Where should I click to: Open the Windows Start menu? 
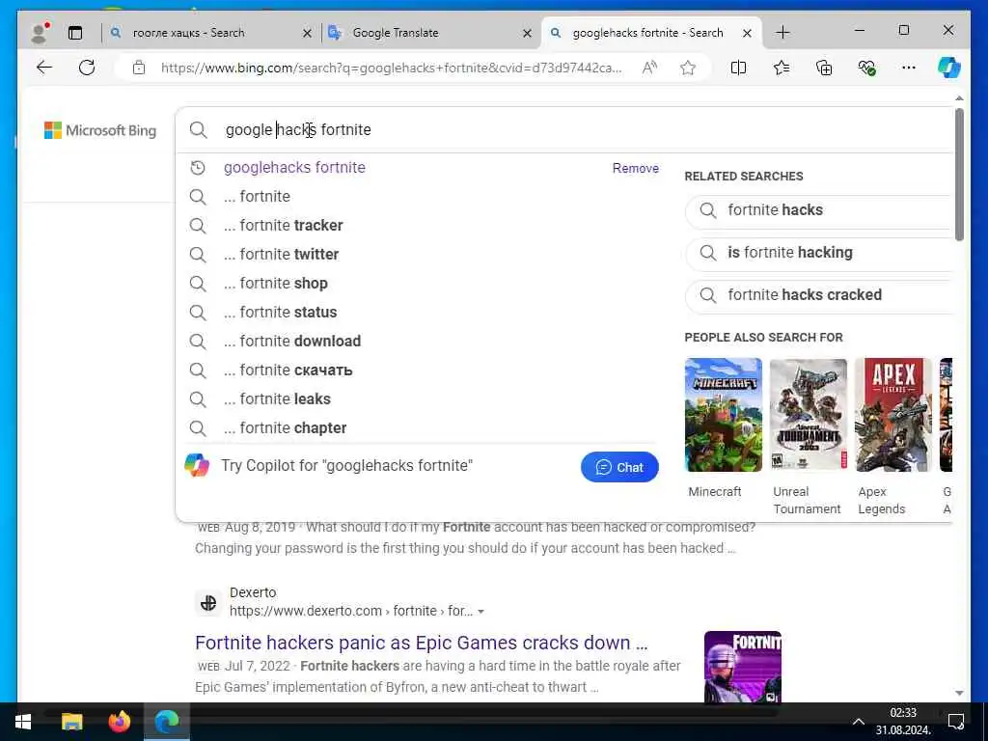click(23, 722)
